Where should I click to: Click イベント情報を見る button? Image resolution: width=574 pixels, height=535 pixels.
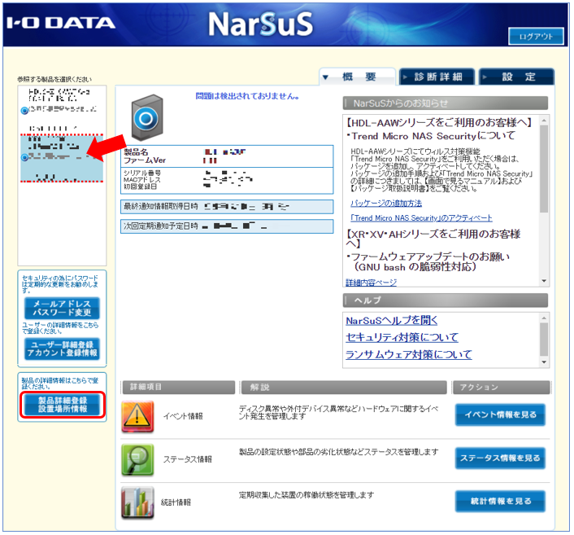coord(499,414)
